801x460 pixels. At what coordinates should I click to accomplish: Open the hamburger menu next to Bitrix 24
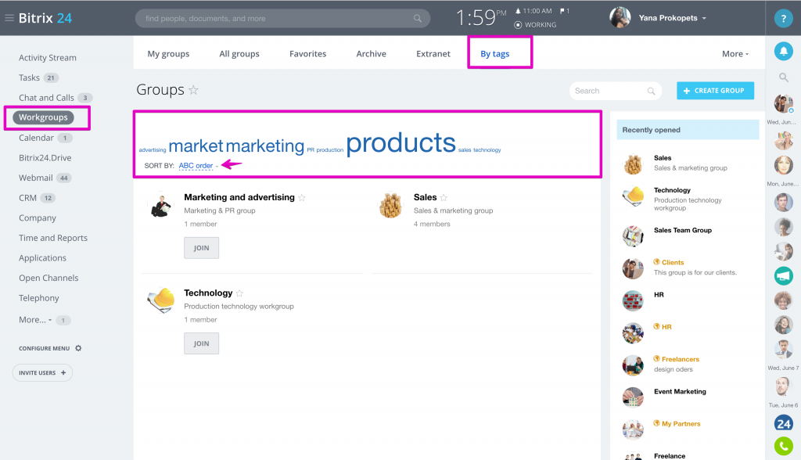tap(9, 18)
